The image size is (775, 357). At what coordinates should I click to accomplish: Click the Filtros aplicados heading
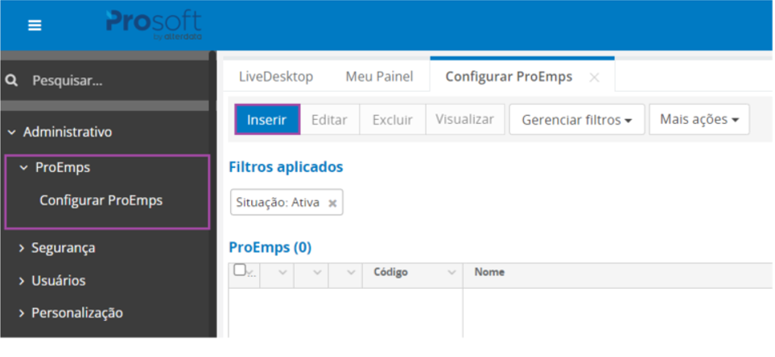point(286,167)
